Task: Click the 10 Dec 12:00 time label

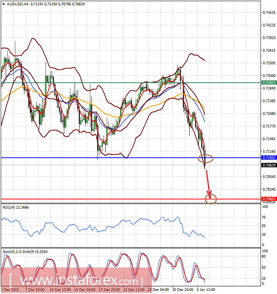Action: (60, 289)
